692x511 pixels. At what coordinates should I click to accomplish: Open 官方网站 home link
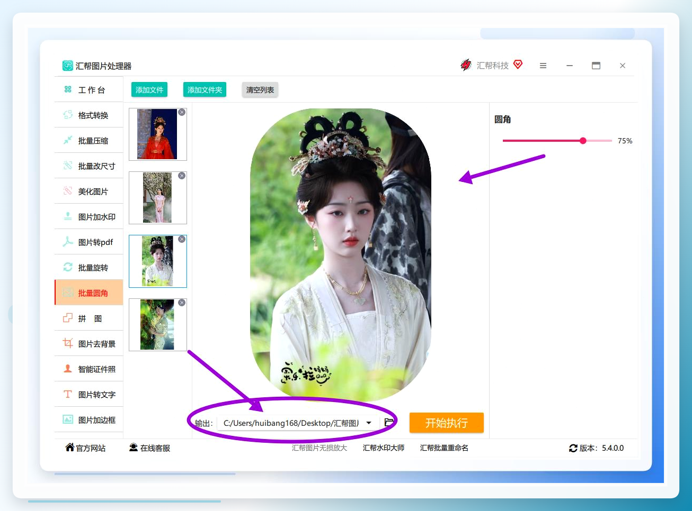point(85,448)
